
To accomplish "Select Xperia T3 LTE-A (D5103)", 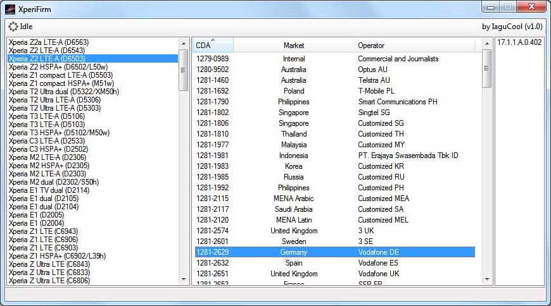I will [x=93, y=125].
